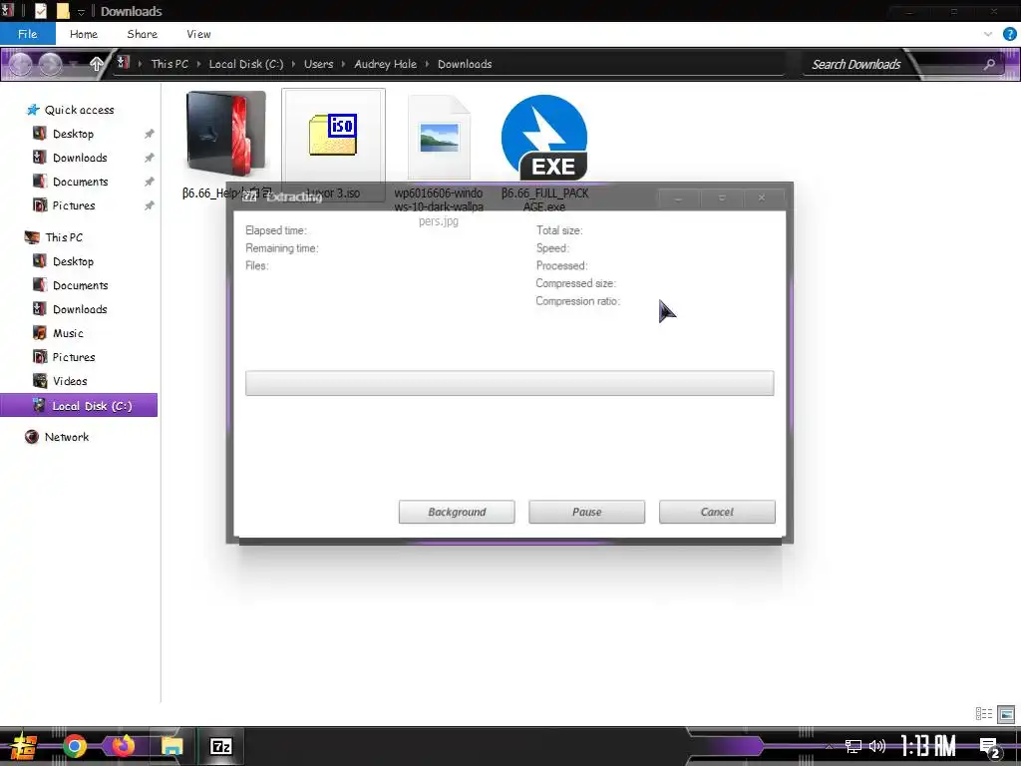
Task: Open the File ribbon tab
Action: [27, 34]
